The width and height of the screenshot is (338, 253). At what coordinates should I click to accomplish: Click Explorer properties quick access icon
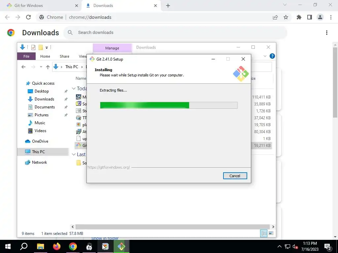coord(33,47)
